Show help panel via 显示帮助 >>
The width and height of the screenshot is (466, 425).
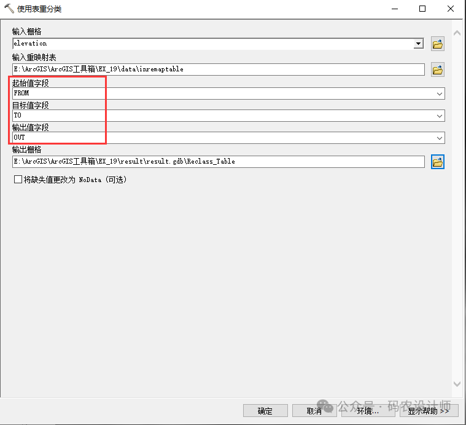(x=428, y=411)
